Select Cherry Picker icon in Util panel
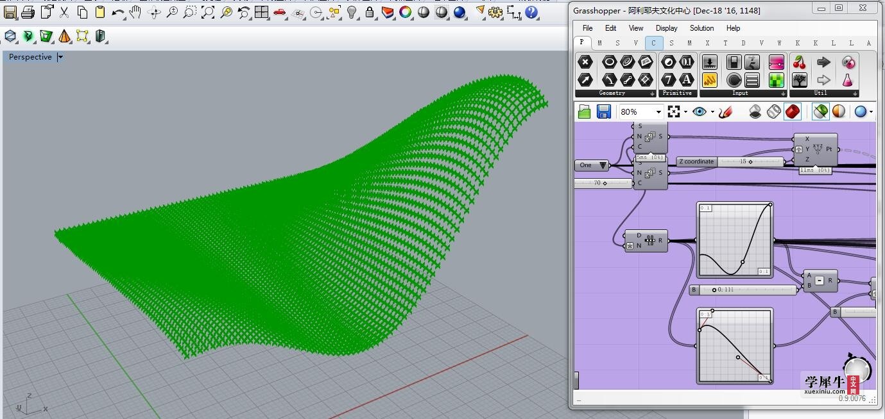Viewport: 885px width, 419px height. 800,62
